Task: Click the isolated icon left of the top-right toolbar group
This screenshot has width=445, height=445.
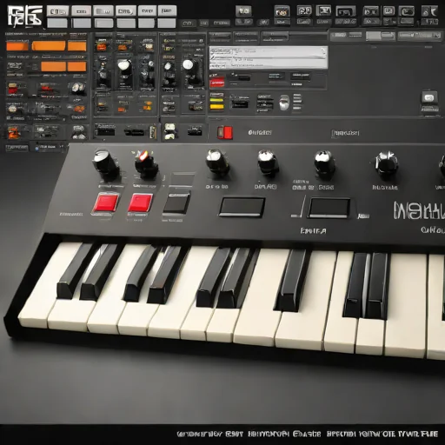Action: [243, 11]
